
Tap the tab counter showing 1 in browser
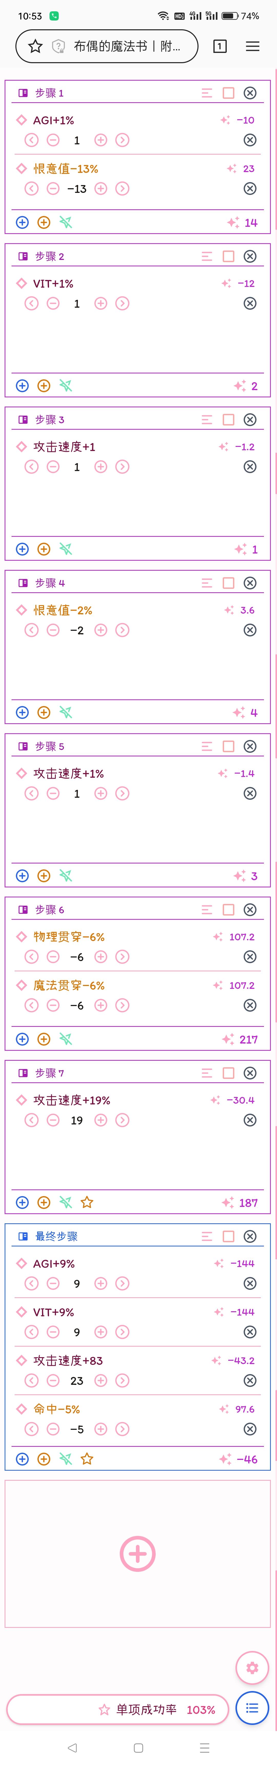coord(220,46)
